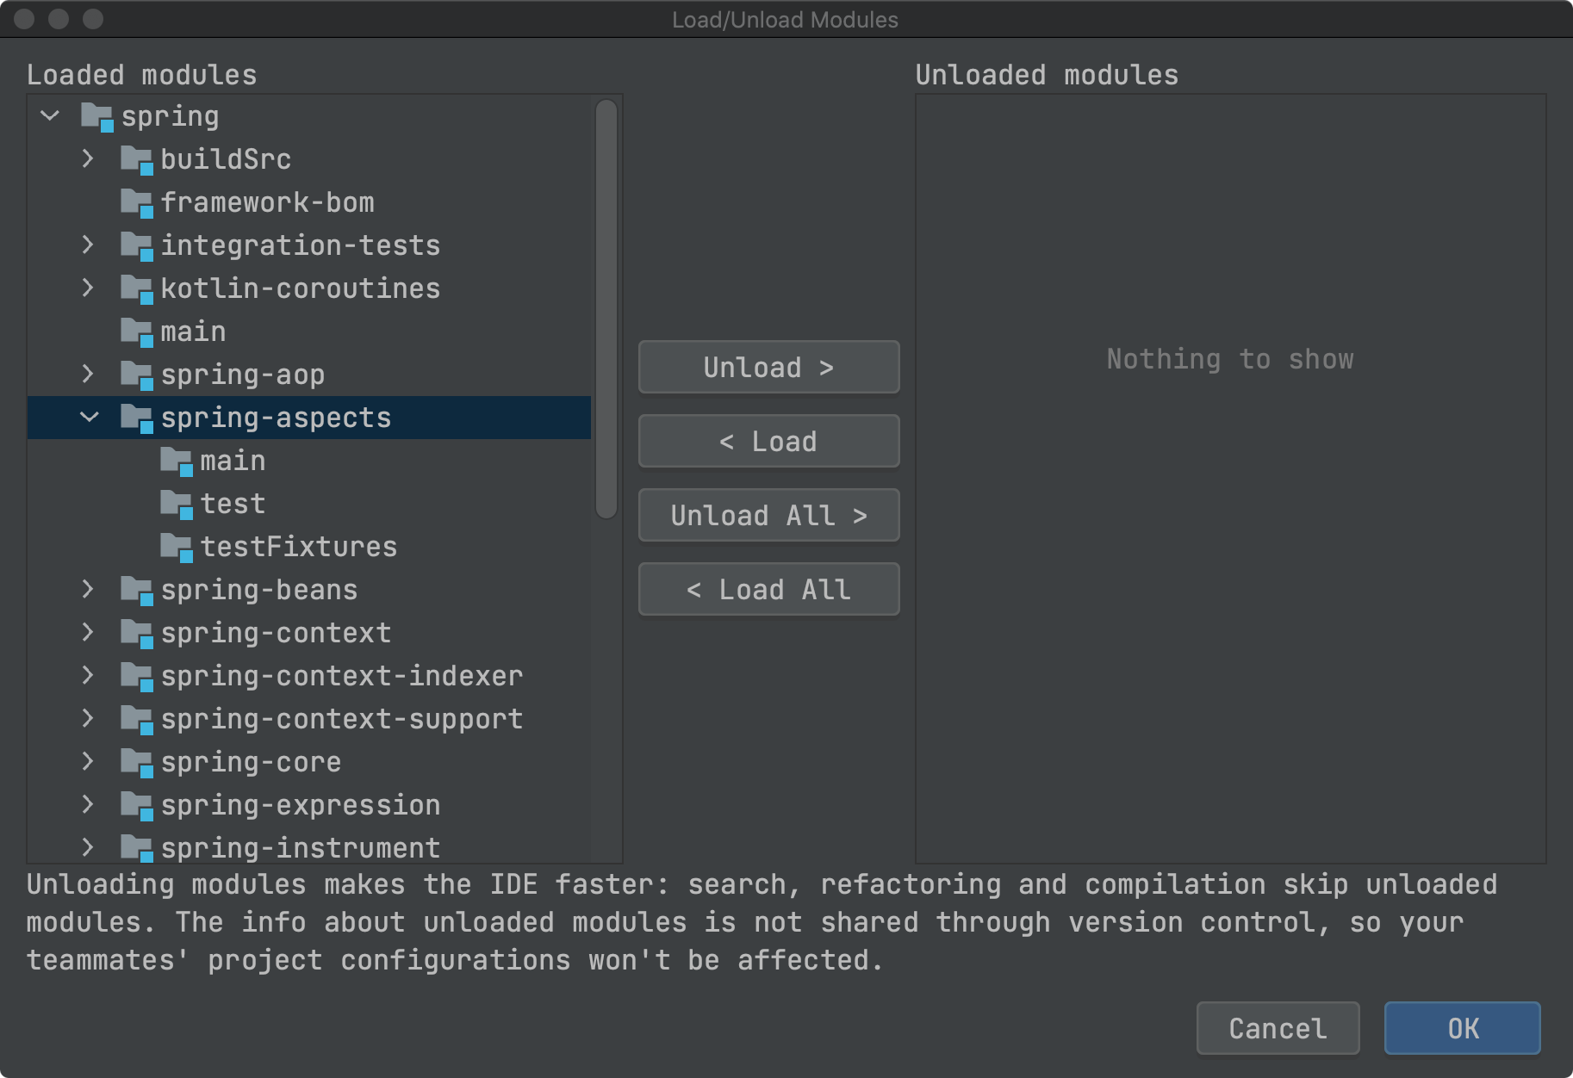Collapse the spring-aspects tree node

89,418
